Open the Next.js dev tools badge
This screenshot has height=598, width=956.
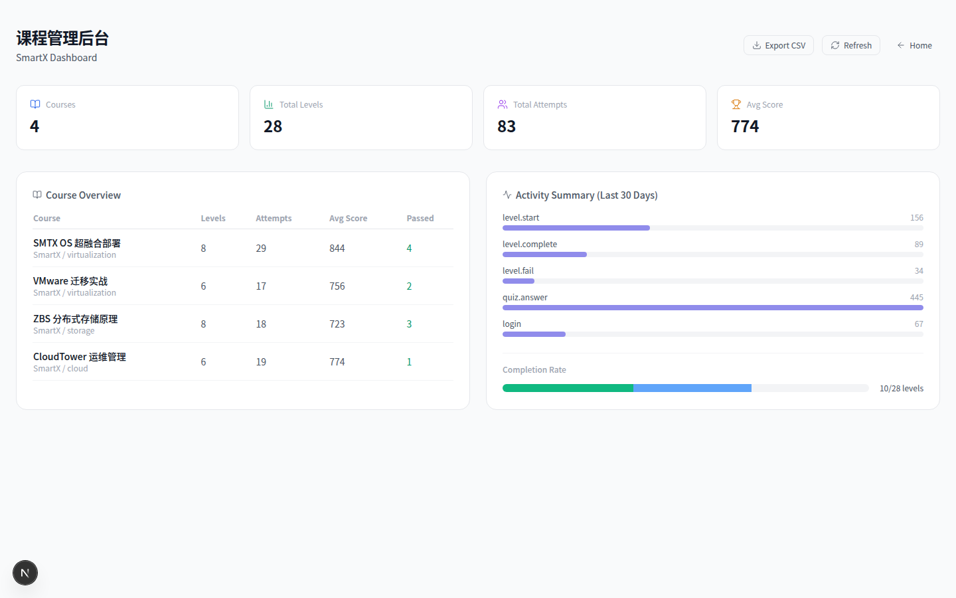25,573
